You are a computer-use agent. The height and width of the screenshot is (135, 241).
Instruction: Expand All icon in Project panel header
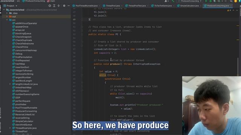coord(54,6)
